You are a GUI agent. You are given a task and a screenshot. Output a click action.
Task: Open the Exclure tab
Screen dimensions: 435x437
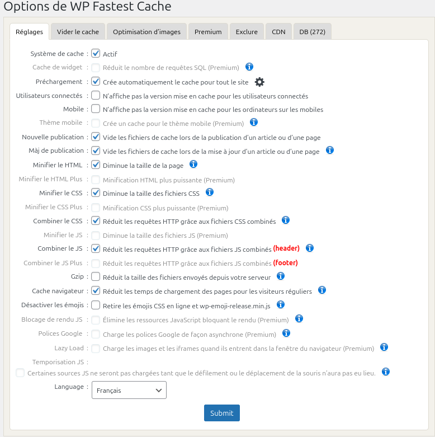coord(247,32)
